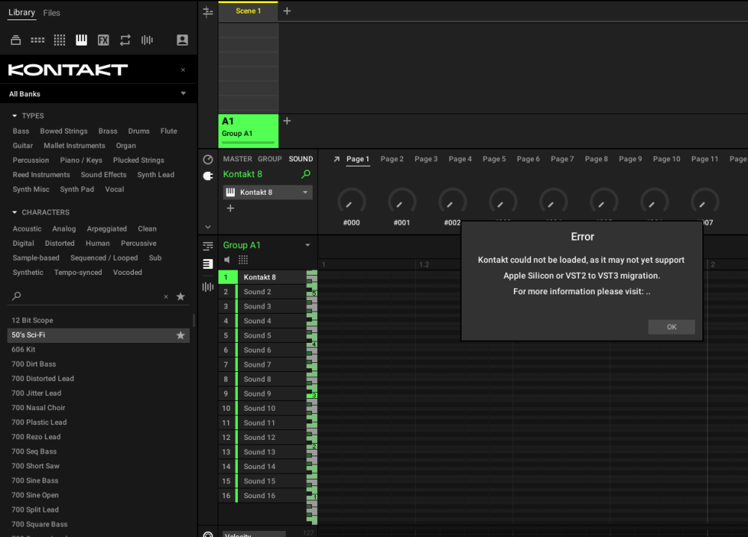Select the MASTER channel tab

coord(238,159)
